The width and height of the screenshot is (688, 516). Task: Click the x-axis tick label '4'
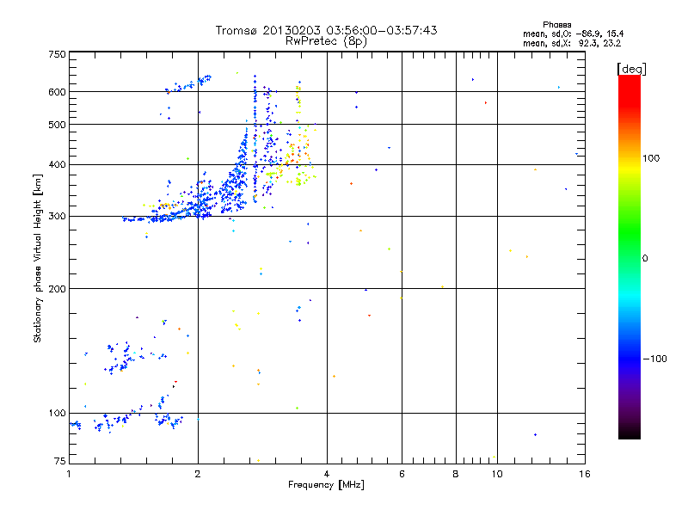tap(327, 474)
